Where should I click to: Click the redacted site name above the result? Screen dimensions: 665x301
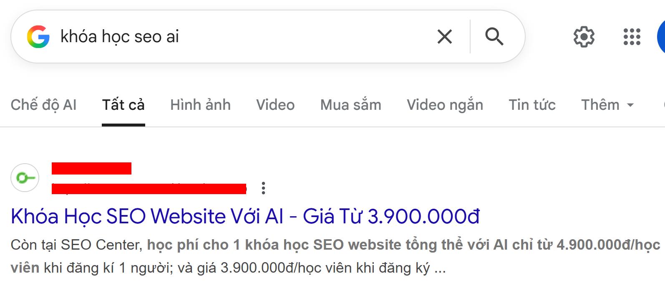click(x=91, y=168)
